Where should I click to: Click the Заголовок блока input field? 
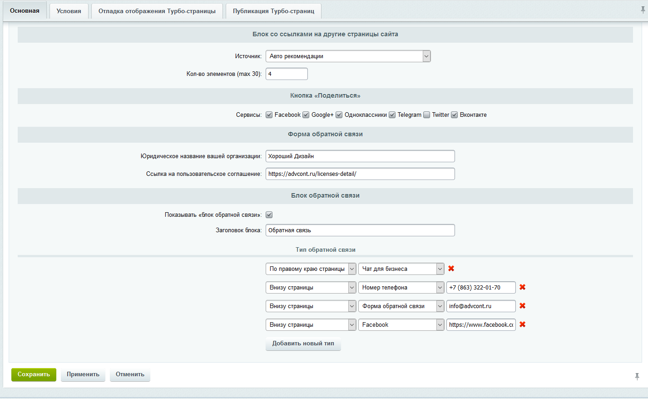coord(360,230)
